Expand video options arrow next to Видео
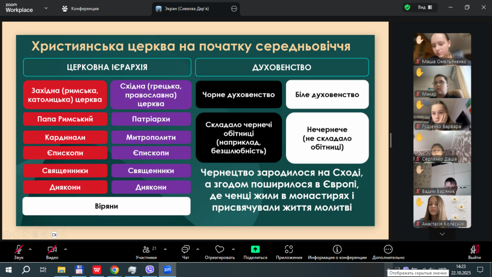The height and width of the screenshot is (277, 492). (65, 249)
